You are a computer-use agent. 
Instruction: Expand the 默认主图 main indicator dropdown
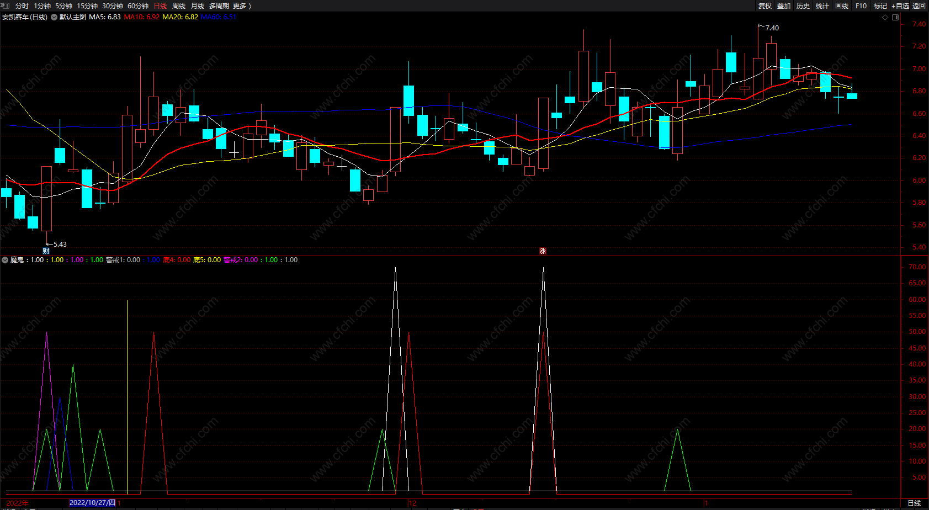point(54,17)
